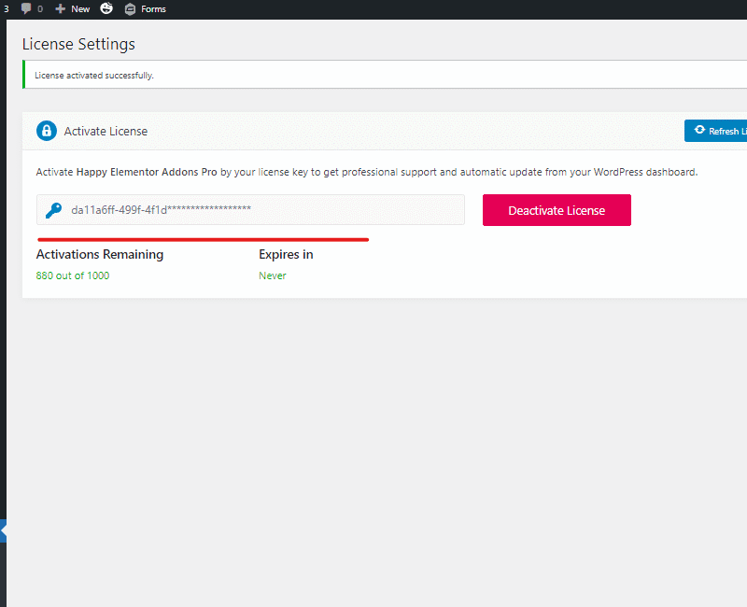Screen dimensions: 747x607
Task: Click the "Expires in" label
Action: [x=286, y=254]
